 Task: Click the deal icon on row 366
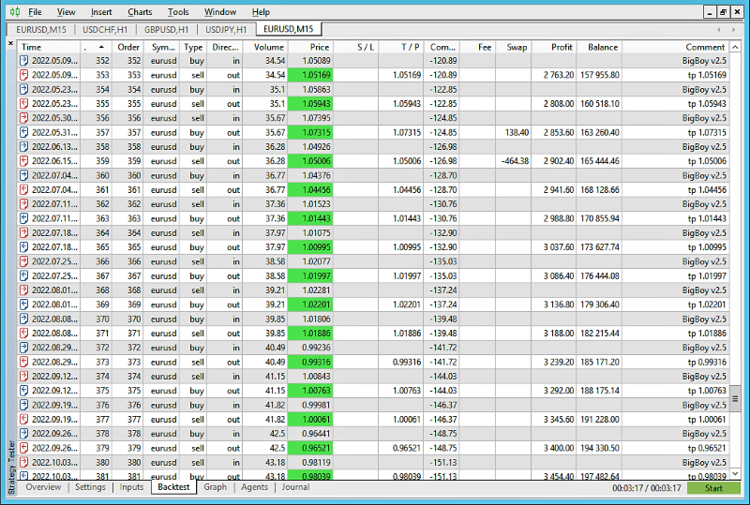click(x=24, y=261)
